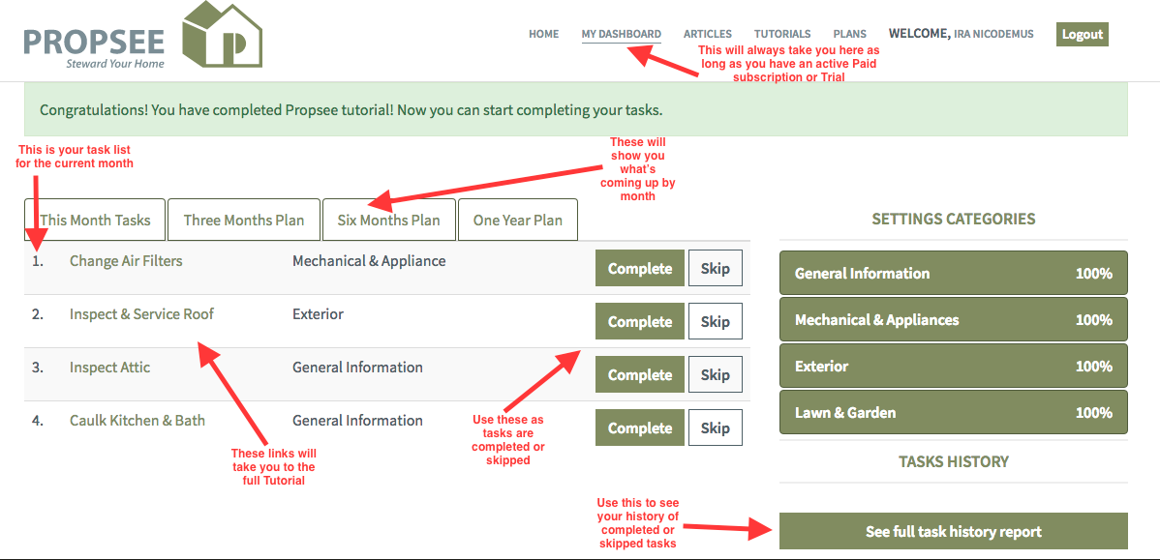Open the TUTORIALS page
This screenshot has width=1160, height=560.
pyautogui.click(x=782, y=34)
